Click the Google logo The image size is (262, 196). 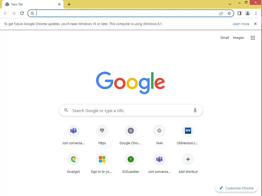coord(130,83)
